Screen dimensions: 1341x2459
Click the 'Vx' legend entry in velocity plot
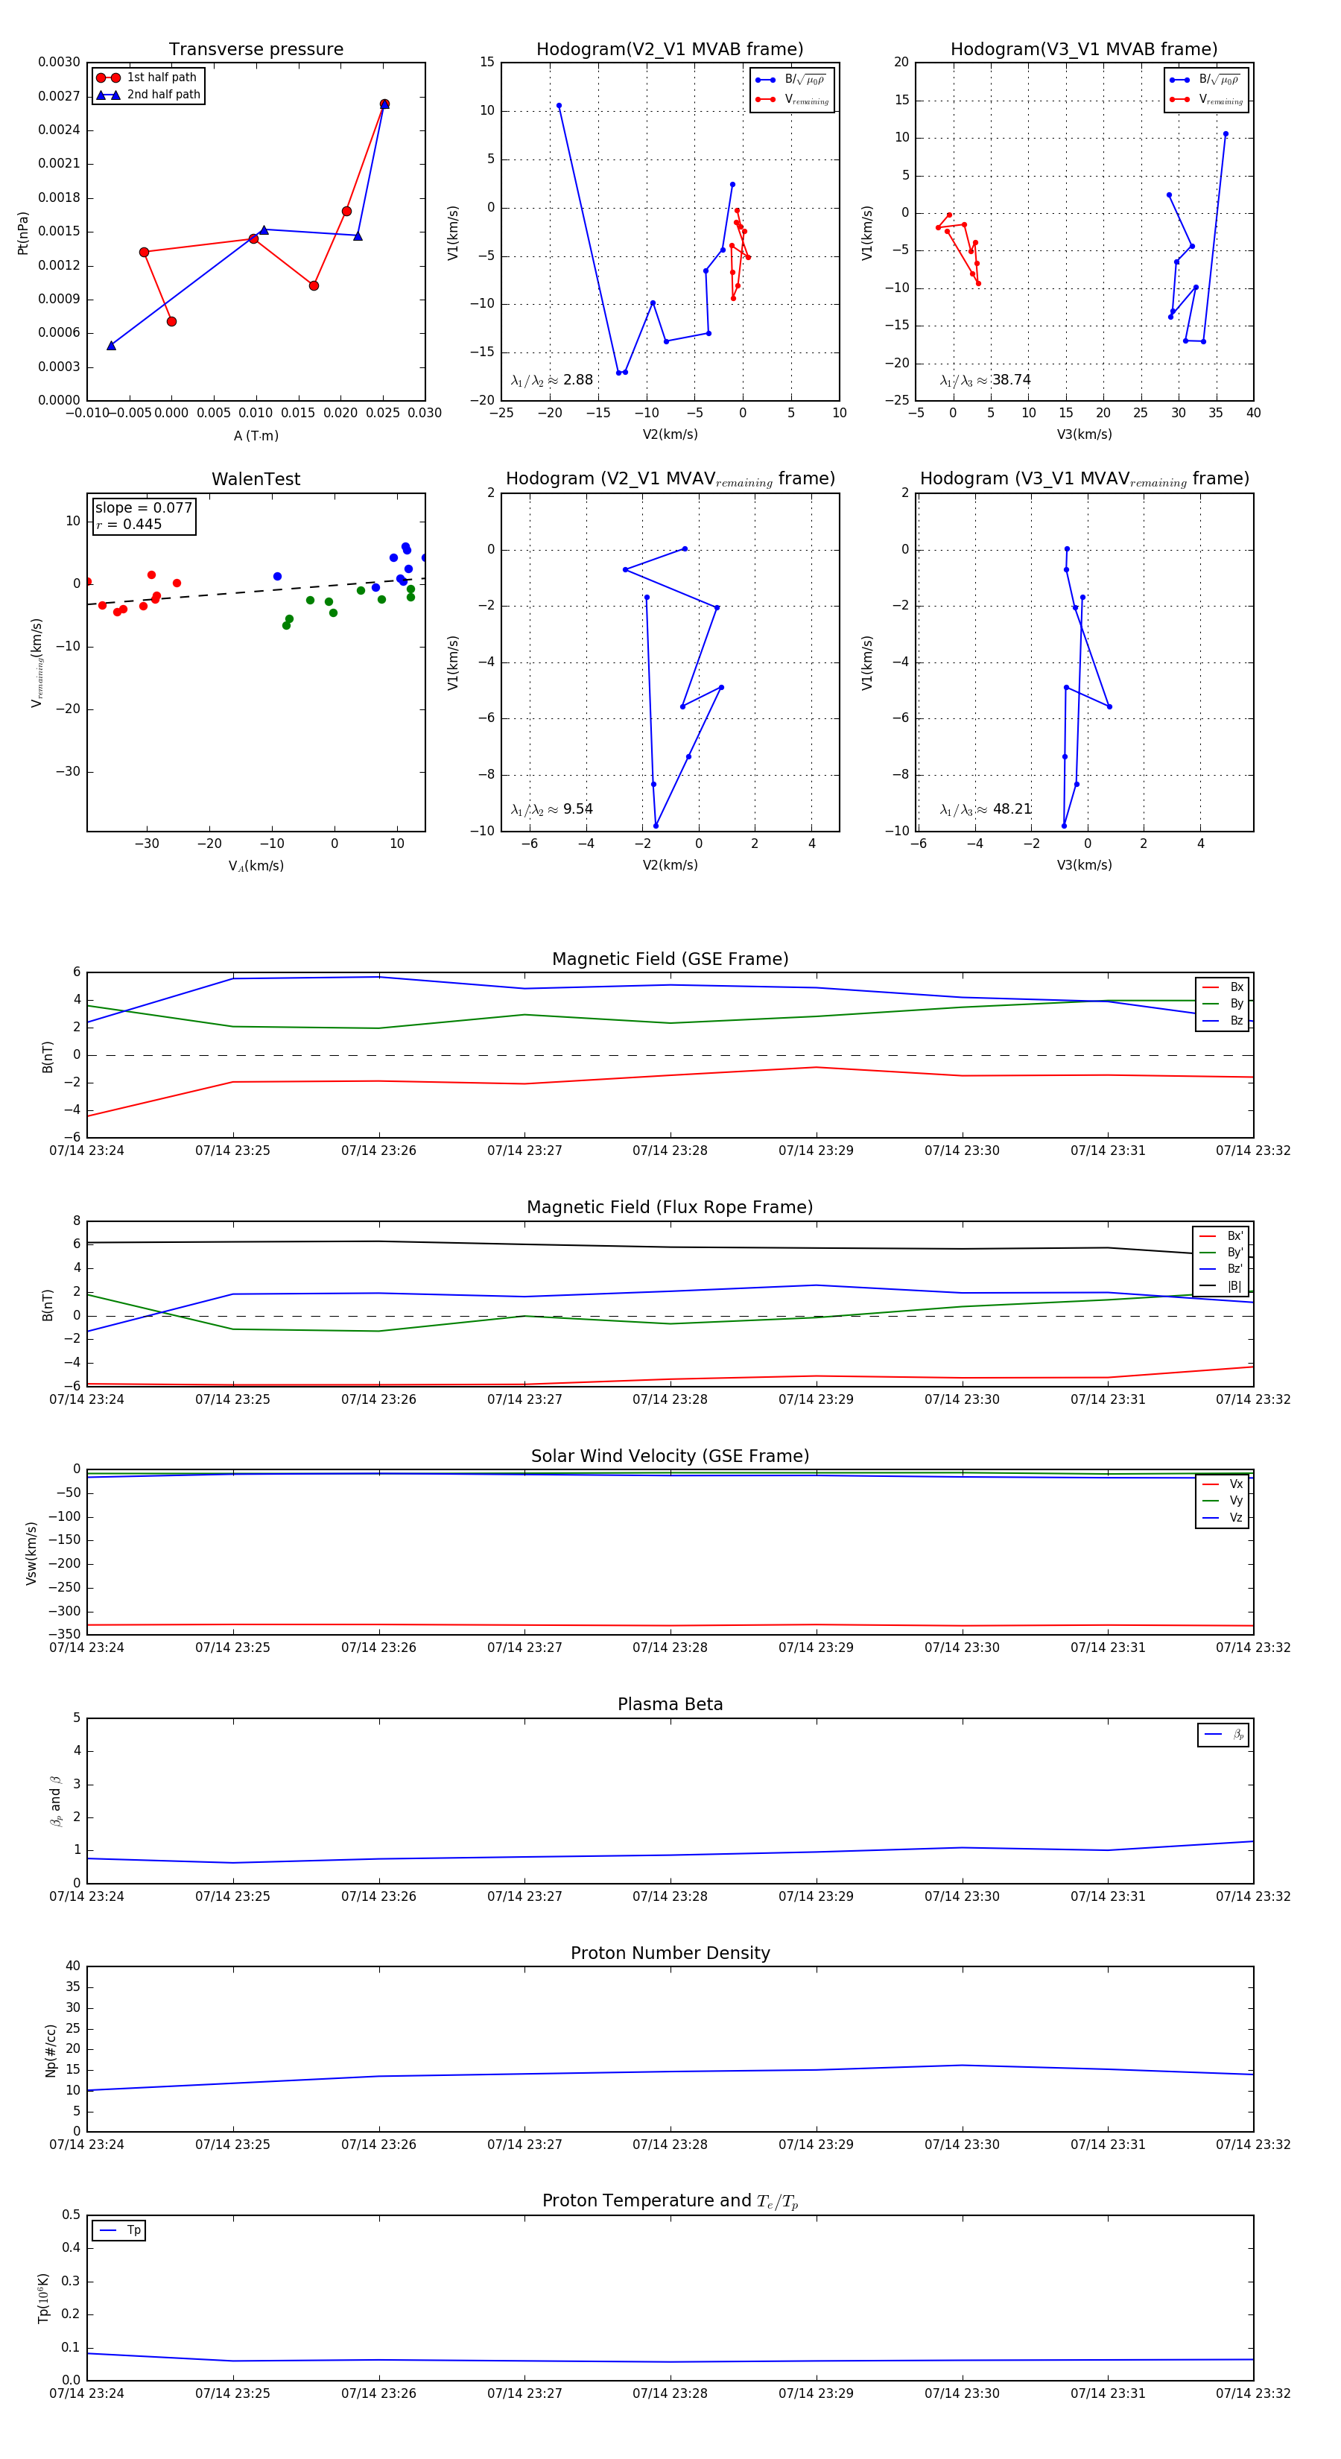pyautogui.click(x=1223, y=1484)
